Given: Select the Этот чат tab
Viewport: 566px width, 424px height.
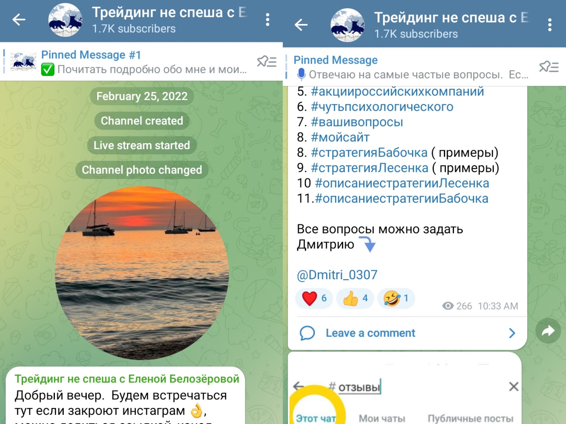Looking at the screenshot, I should 316,418.
